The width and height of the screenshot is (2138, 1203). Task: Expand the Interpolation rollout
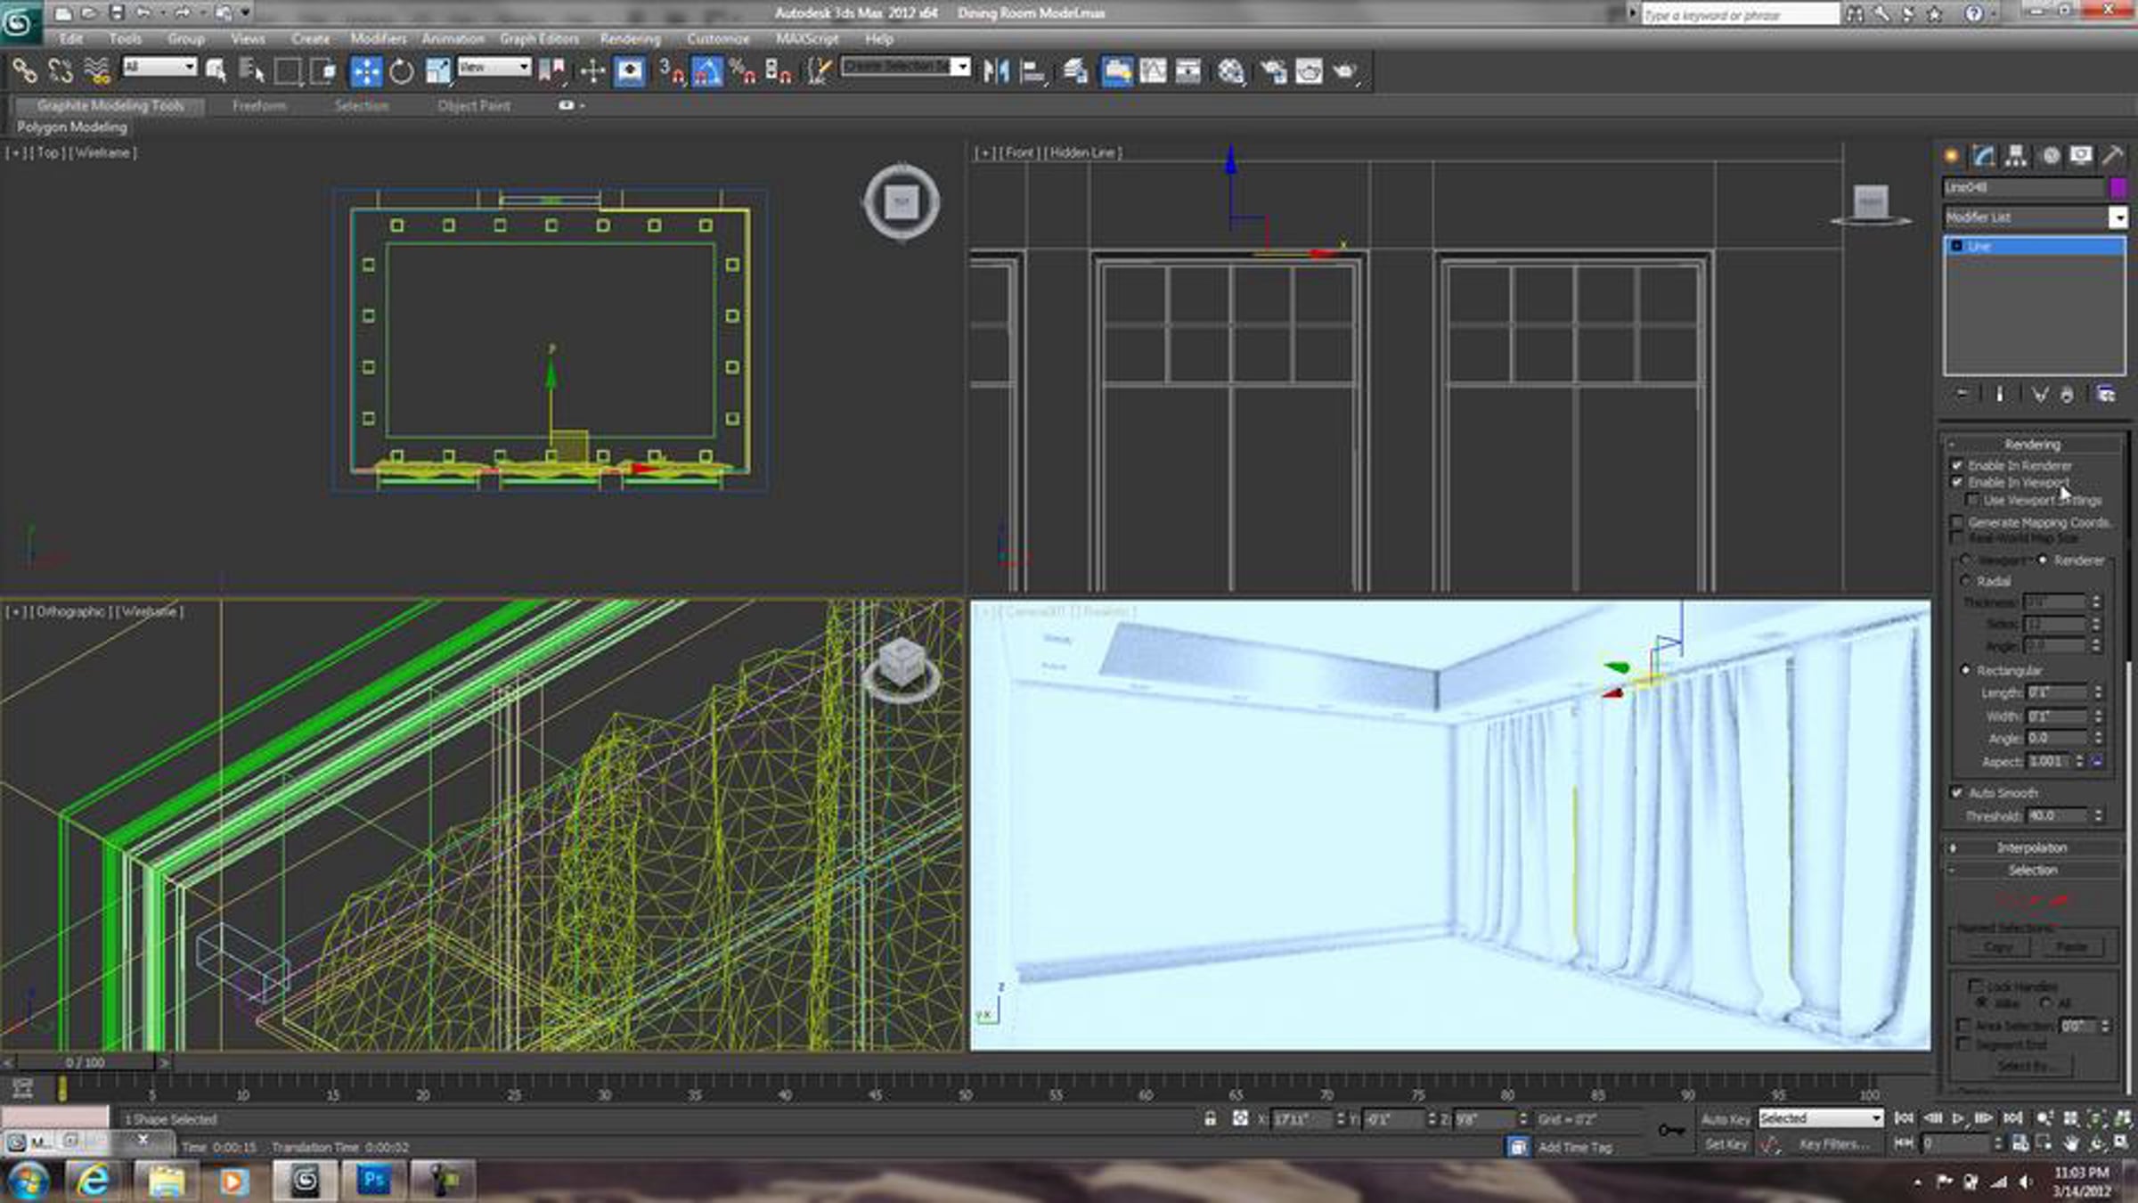point(2031,847)
